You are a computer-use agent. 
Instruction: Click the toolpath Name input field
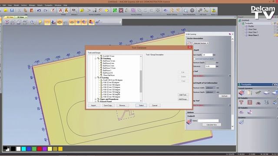208,121
